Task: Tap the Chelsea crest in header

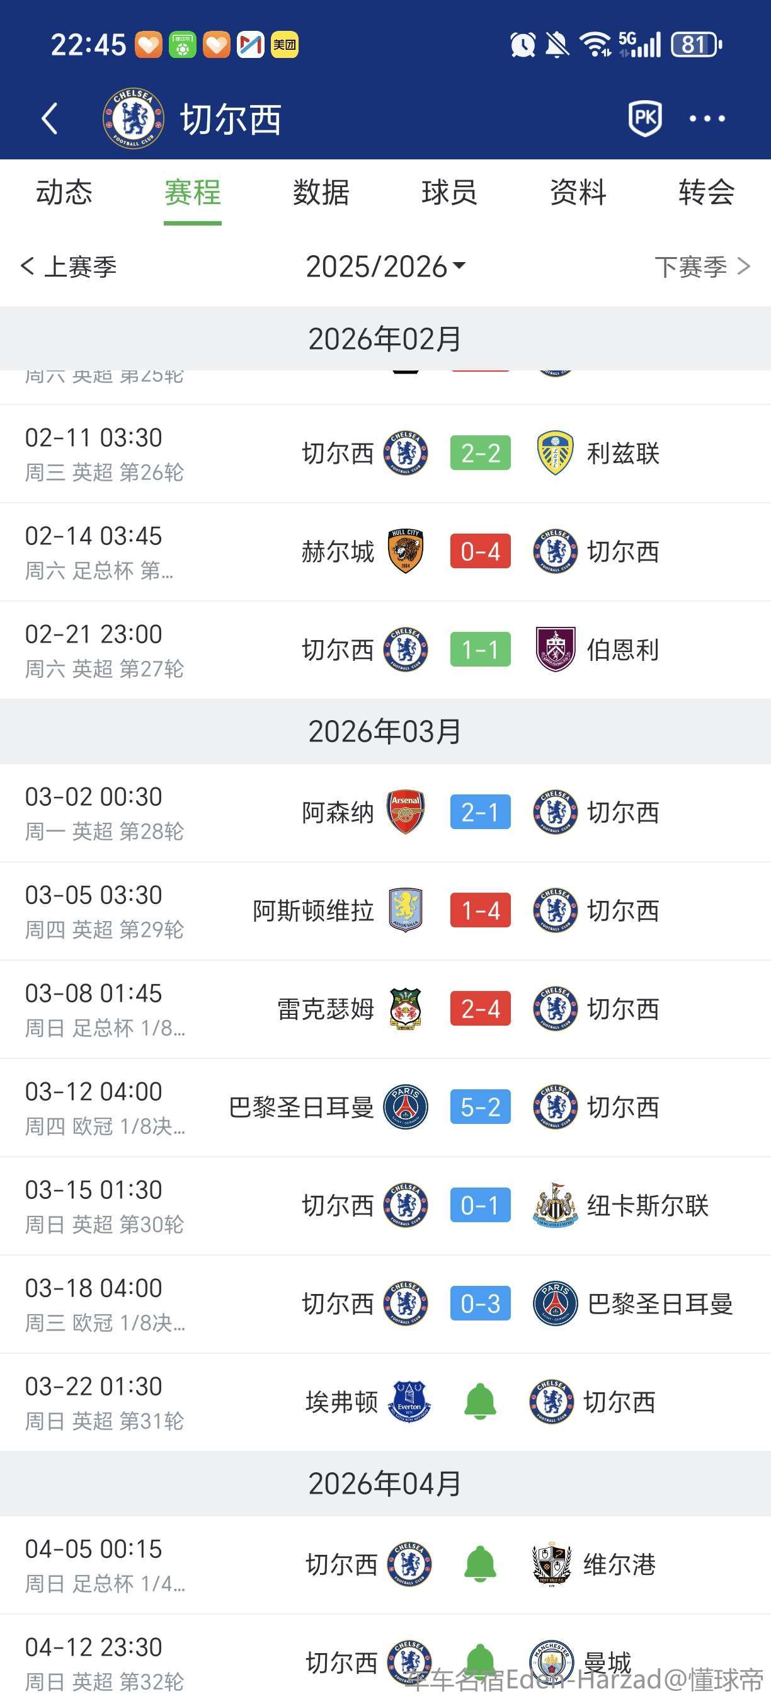Action: point(134,119)
